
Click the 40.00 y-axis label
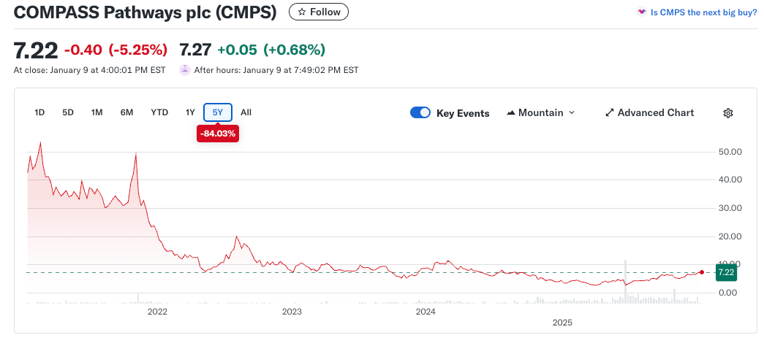[x=730, y=180]
